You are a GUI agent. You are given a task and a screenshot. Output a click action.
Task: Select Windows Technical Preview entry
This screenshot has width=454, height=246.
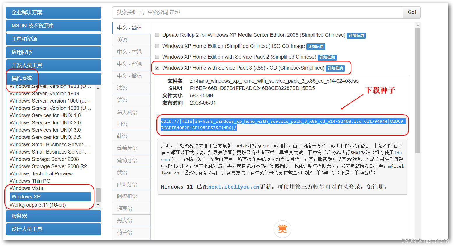[x=41, y=174]
